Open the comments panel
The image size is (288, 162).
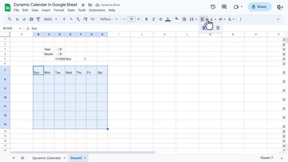tap(224, 7)
